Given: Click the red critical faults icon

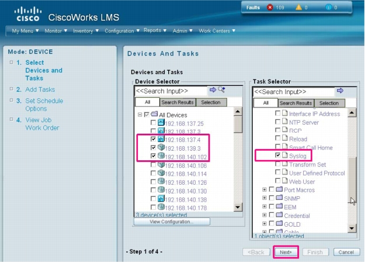Looking at the screenshot, I should [x=270, y=8].
